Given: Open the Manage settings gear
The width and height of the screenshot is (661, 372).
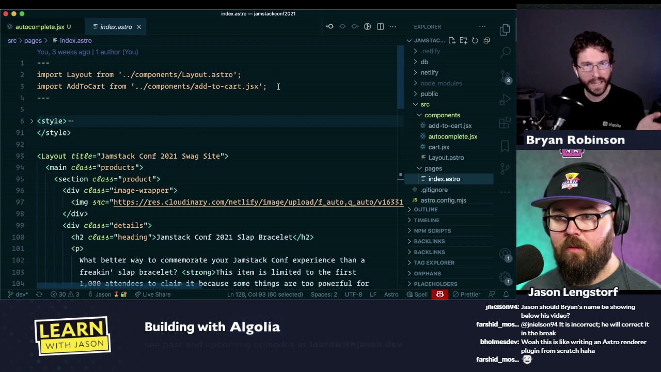Looking at the screenshot, I should (x=505, y=277).
